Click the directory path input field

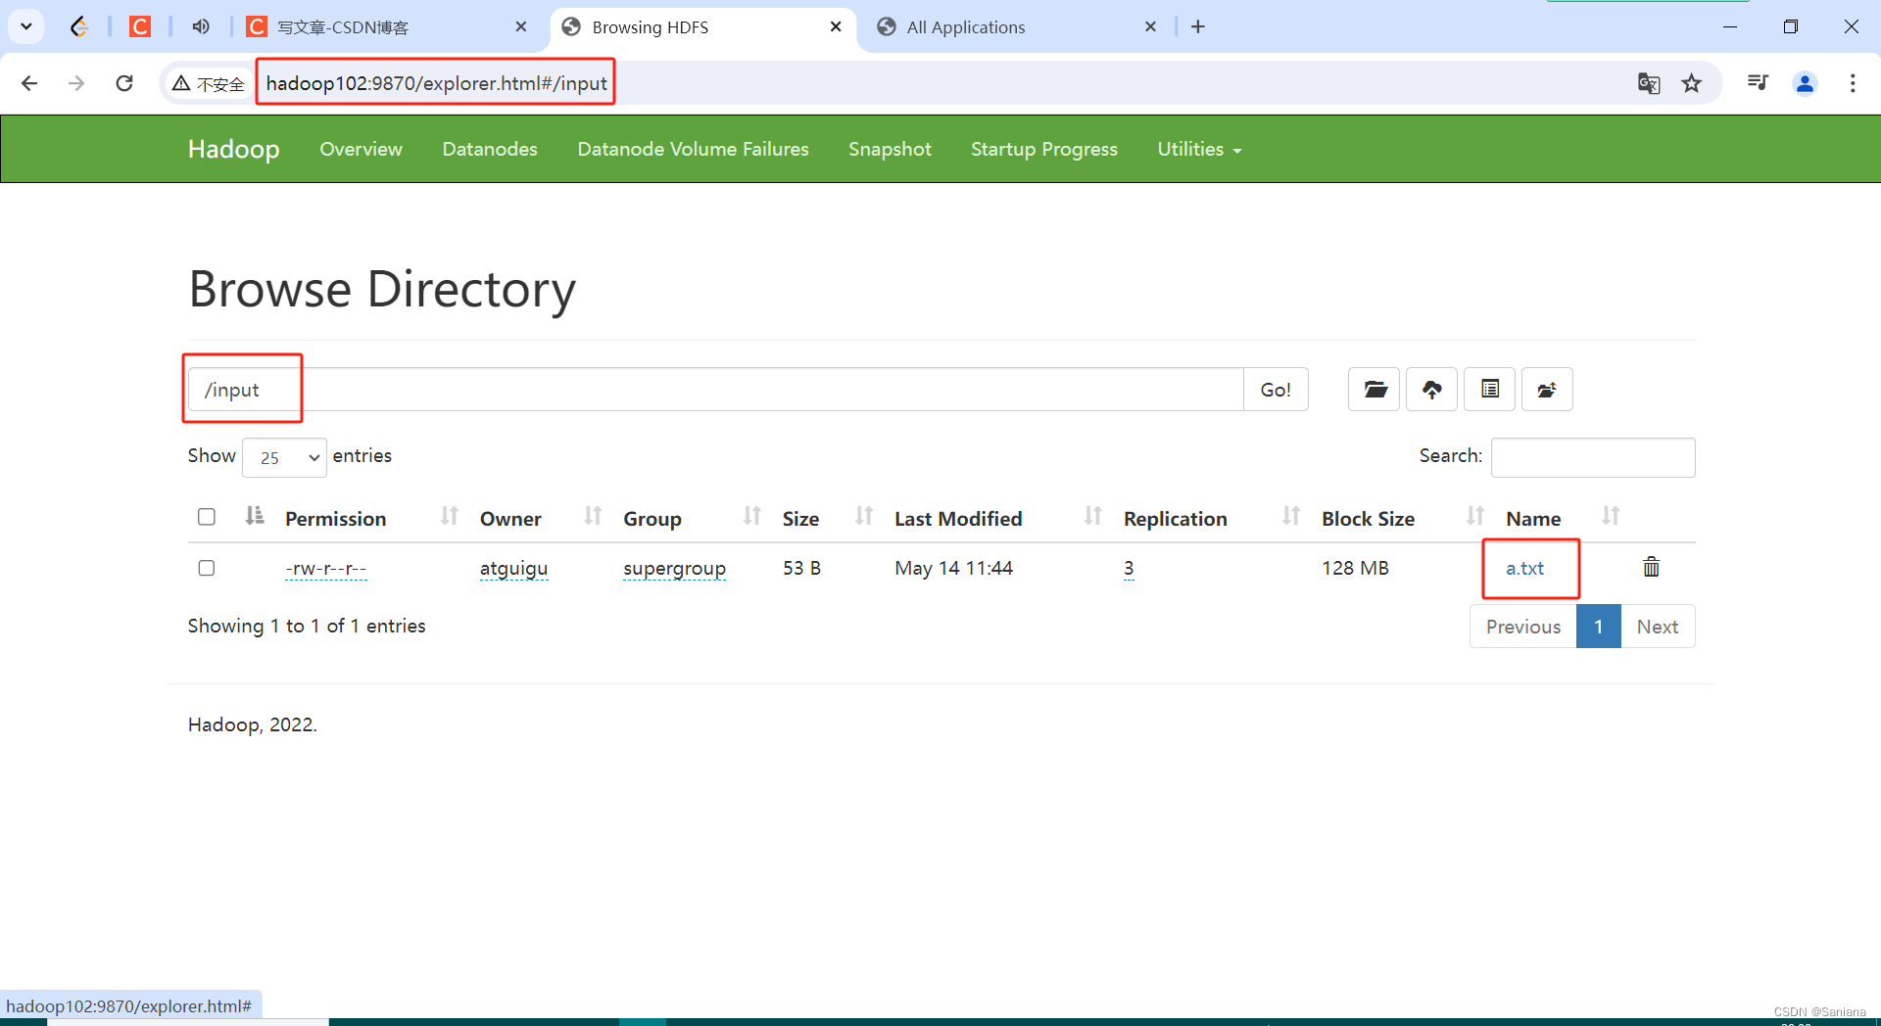[715, 390]
